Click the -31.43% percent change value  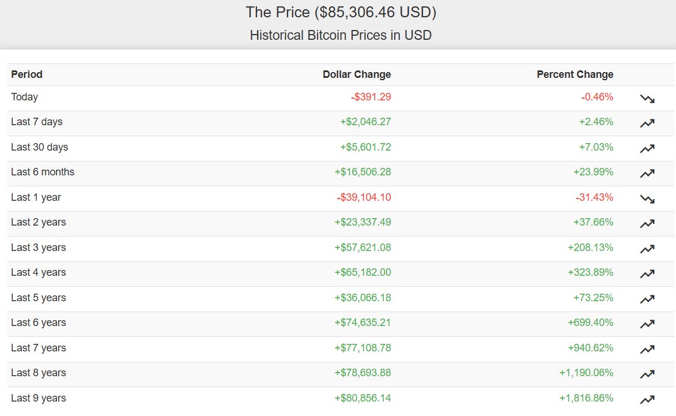tap(594, 197)
